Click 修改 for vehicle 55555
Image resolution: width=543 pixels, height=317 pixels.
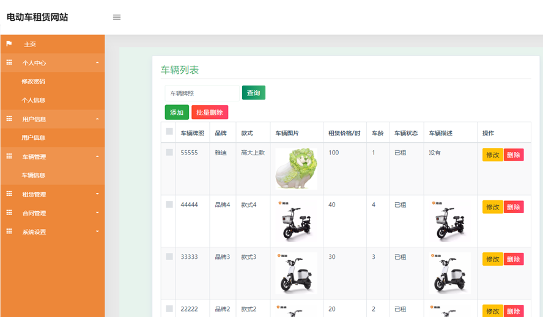pos(492,155)
